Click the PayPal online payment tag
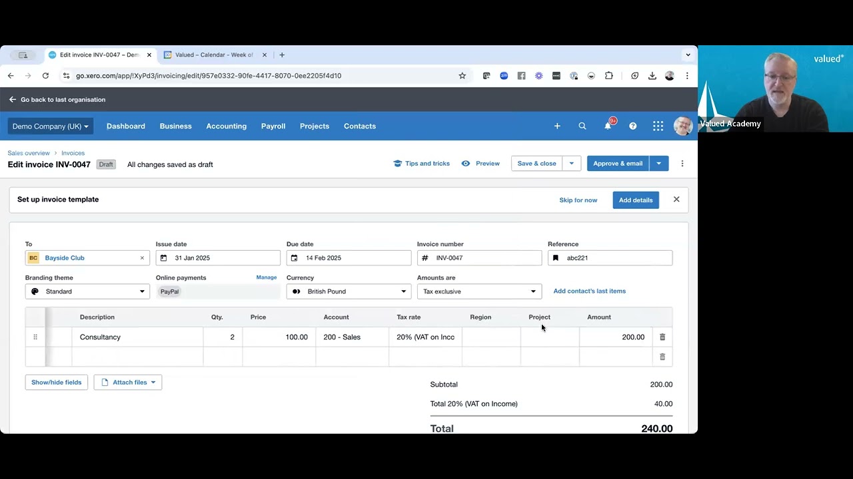Screen dimensions: 853x479 click(169, 291)
